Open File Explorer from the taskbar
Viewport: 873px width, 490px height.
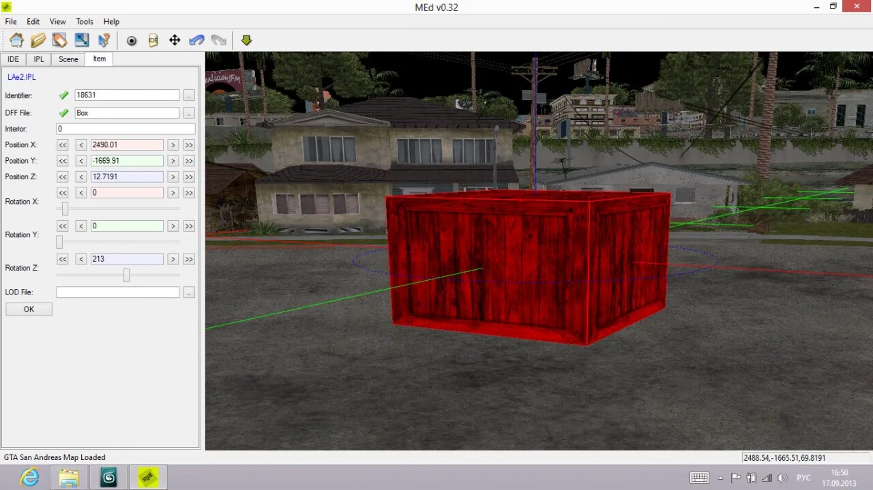(69, 478)
